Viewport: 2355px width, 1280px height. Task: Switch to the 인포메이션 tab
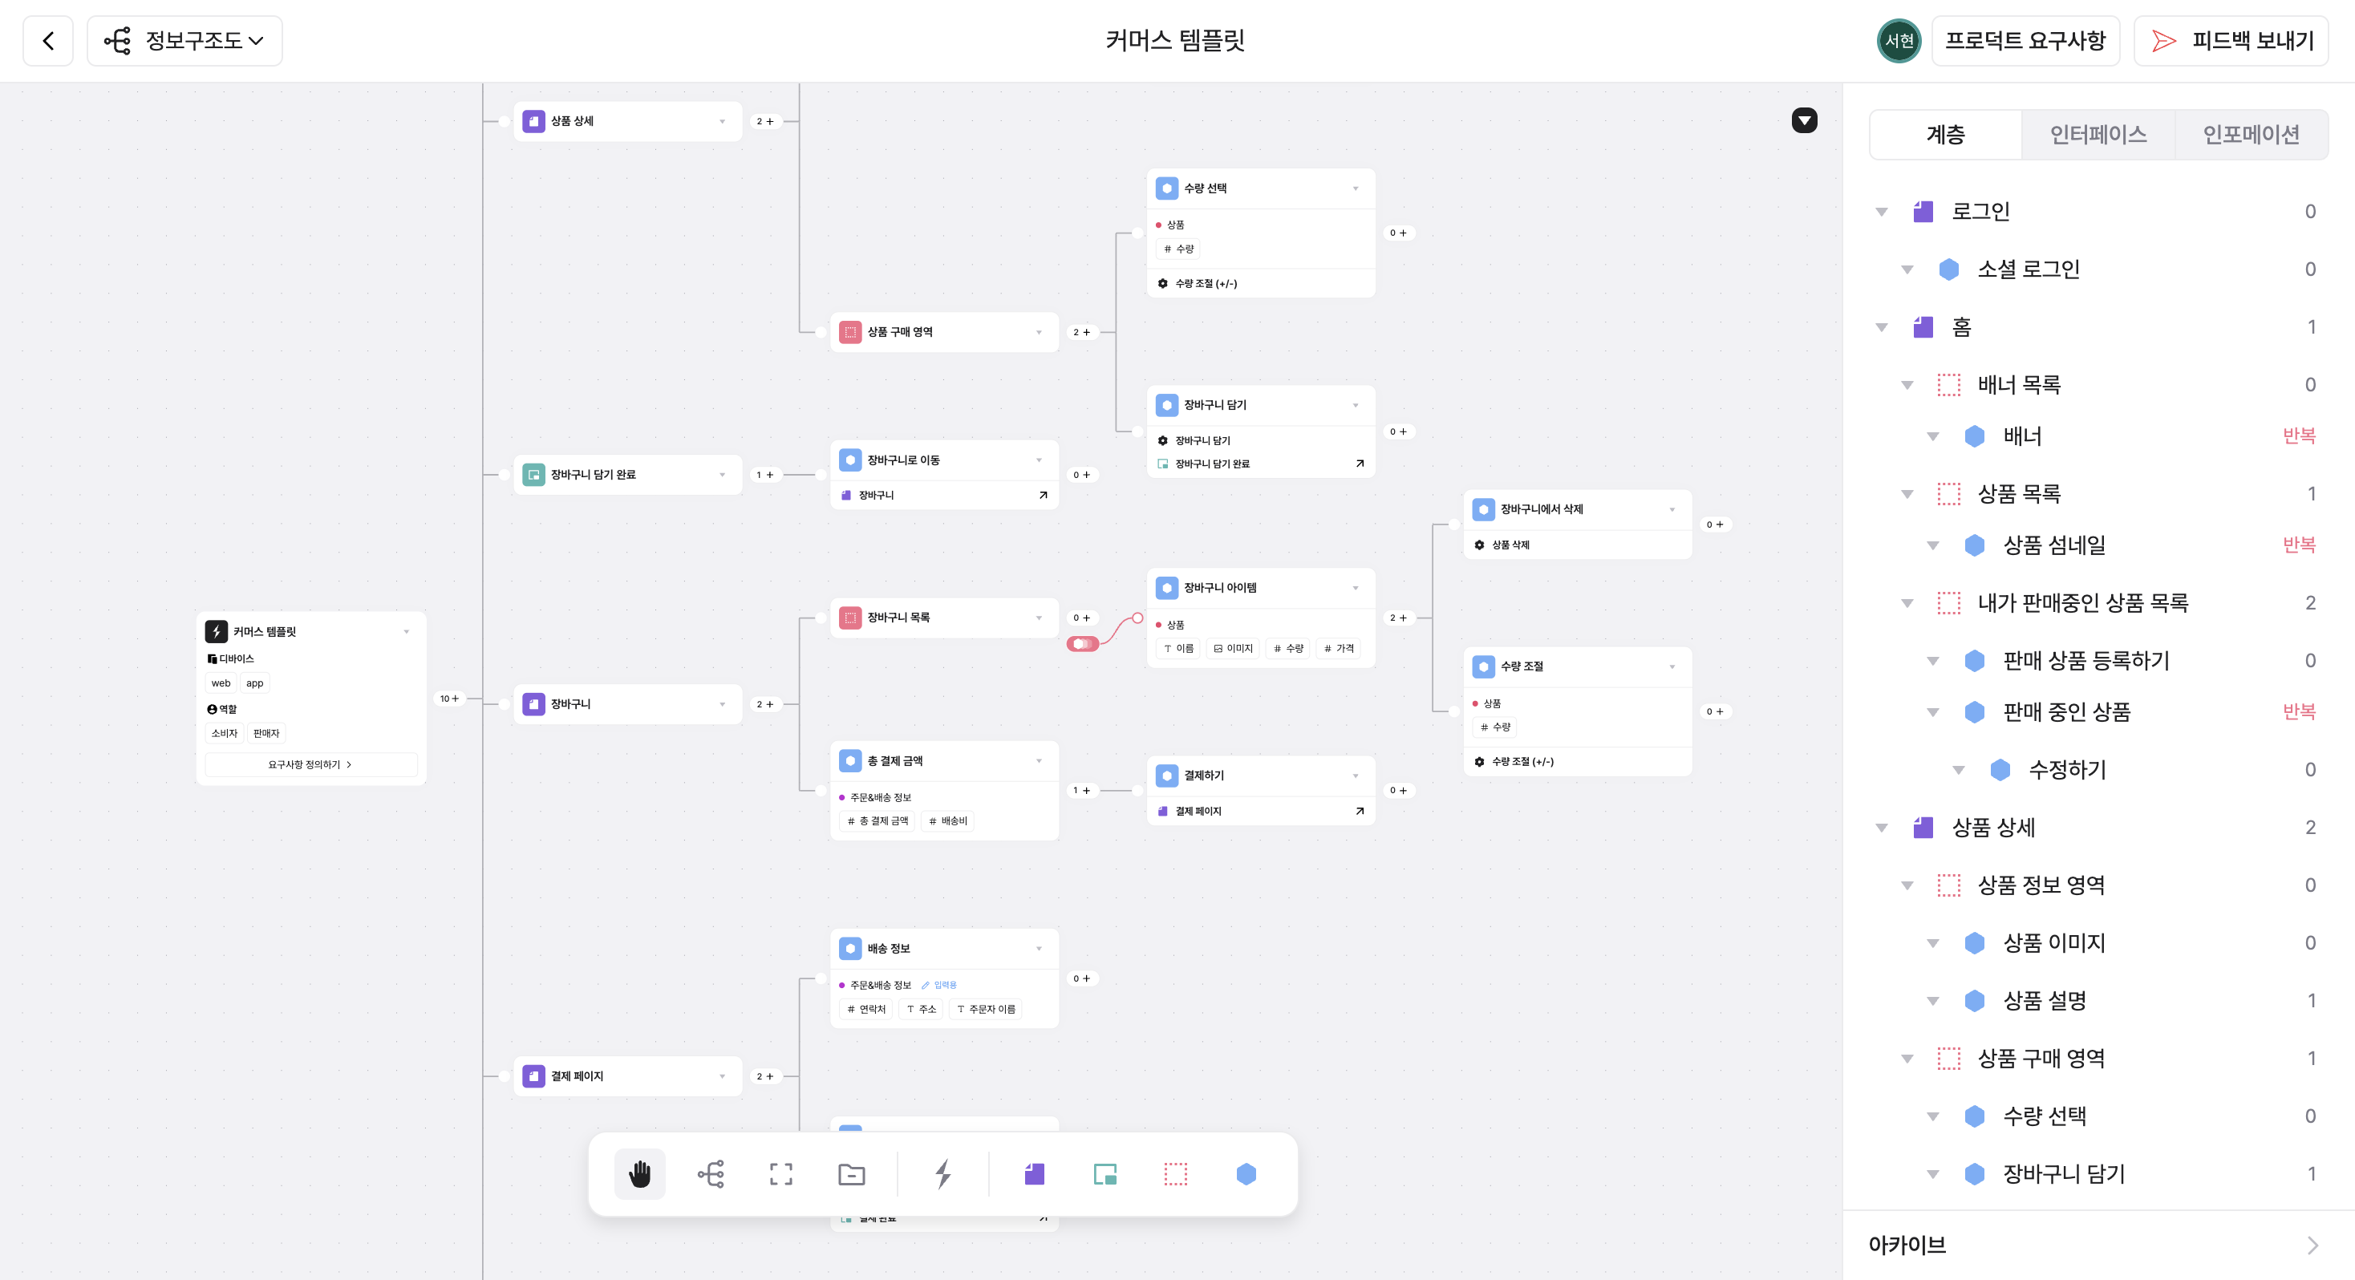[2251, 135]
